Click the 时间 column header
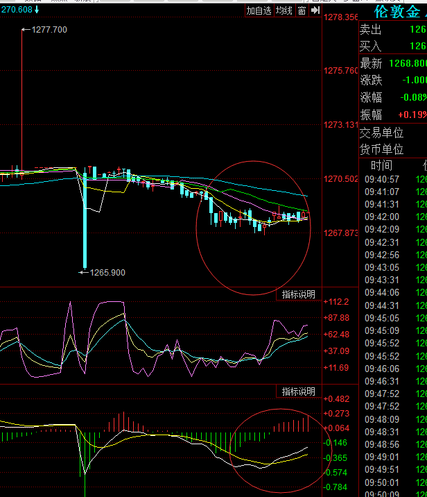This screenshot has width=427, height=497. pyautogui.click(x=381, y=165)
